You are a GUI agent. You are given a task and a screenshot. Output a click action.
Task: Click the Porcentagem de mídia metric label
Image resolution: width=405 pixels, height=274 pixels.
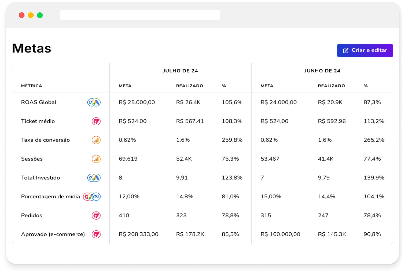[x=51, y=197]
